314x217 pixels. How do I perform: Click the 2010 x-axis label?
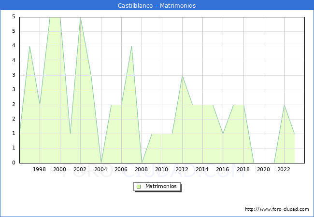(x=162, y=169)
